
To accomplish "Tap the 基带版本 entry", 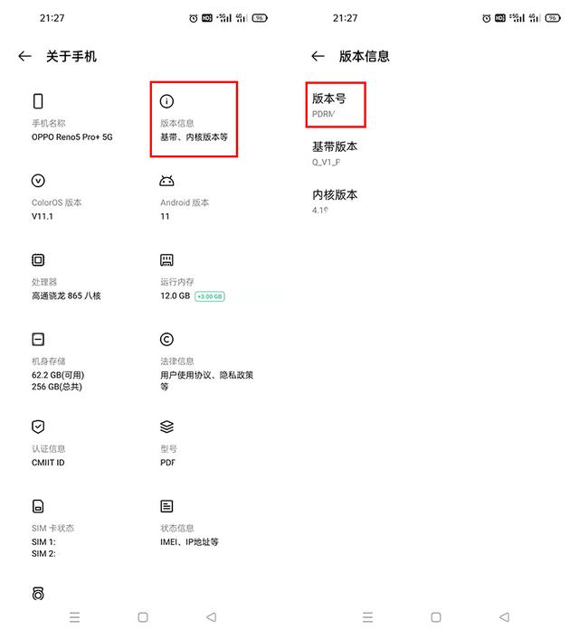I will tap(335, 153).
